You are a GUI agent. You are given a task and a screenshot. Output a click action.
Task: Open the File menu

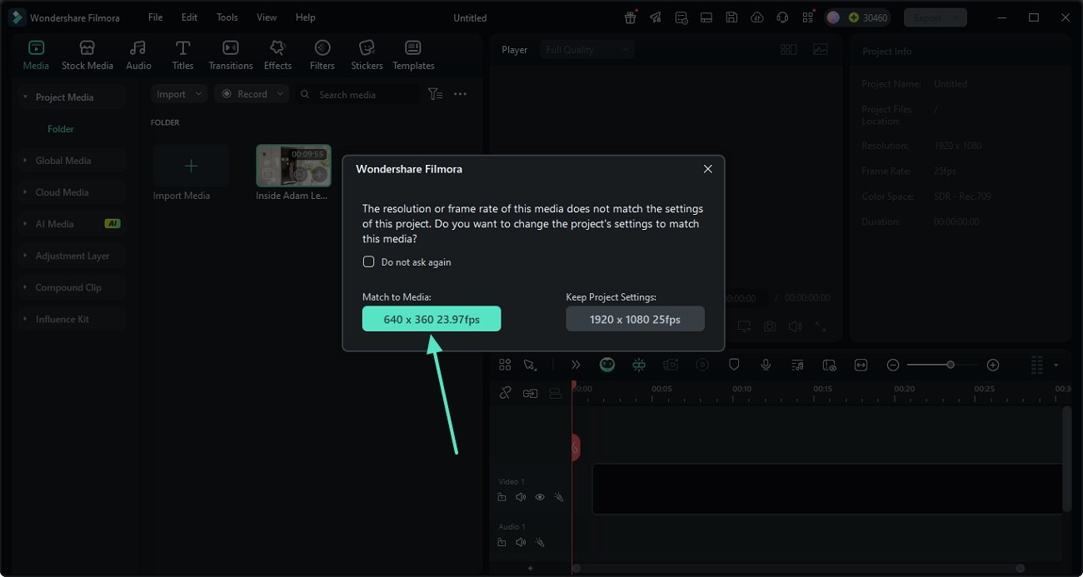pos(155,17)
